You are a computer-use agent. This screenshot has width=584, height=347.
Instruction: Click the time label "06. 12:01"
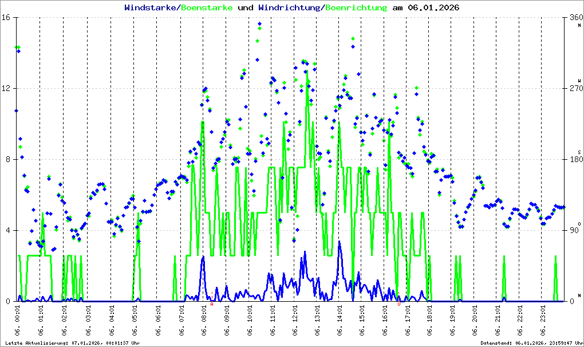coord(295,321)
